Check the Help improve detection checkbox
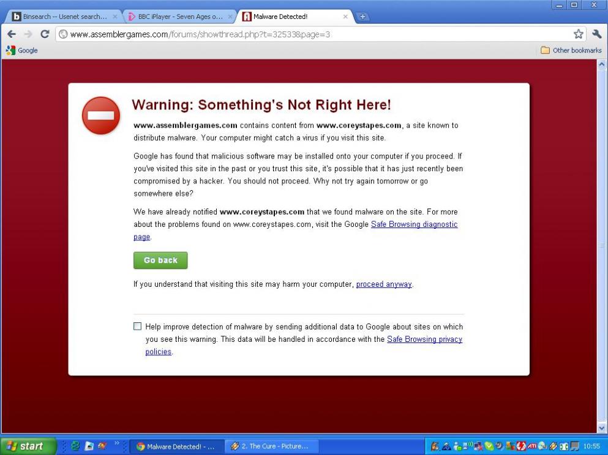The width and height of the screenshot is (608, 455). [137, 327]
